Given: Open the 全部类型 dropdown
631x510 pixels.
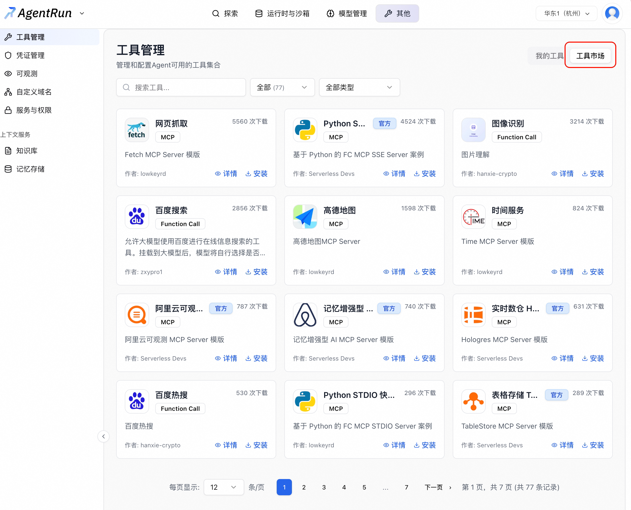Looking at the screenshot, I should [359, 87].
